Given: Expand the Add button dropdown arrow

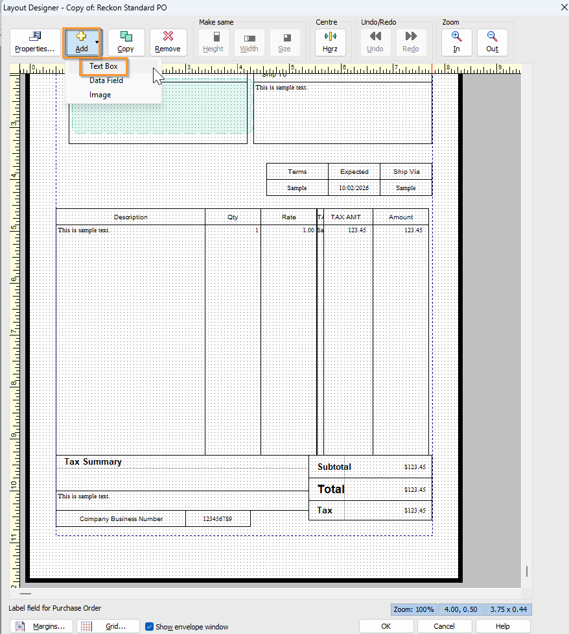Looking at the screenshot, I should tap(97, 42).
